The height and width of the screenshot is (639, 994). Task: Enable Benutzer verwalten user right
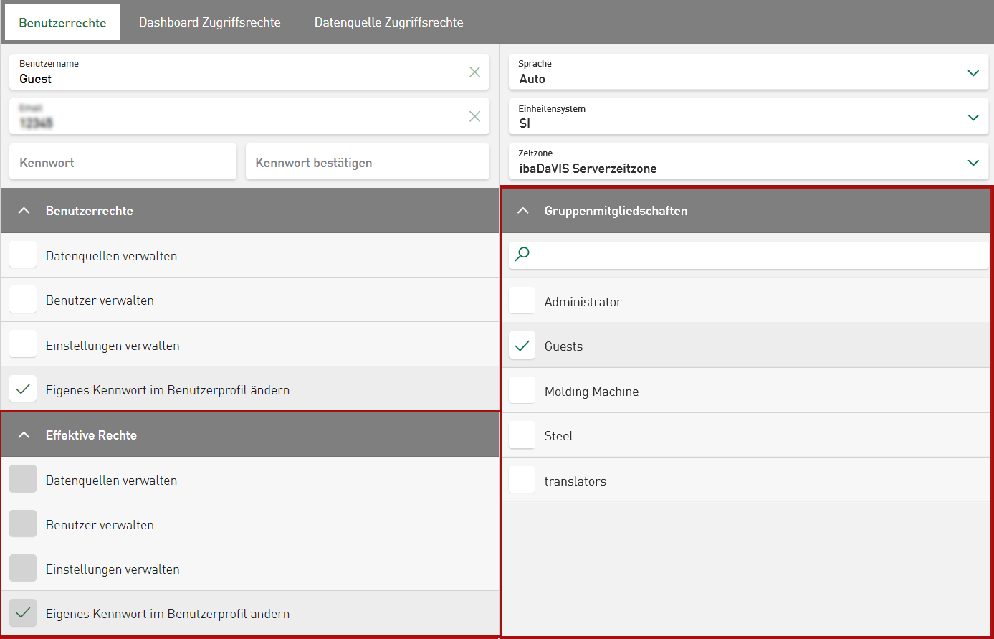pos(23,300)
